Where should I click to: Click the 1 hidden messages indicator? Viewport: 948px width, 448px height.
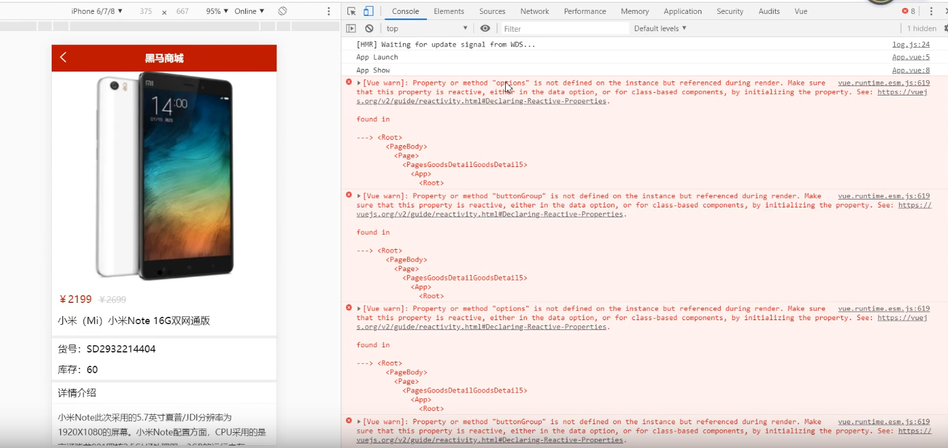(921, 28)
